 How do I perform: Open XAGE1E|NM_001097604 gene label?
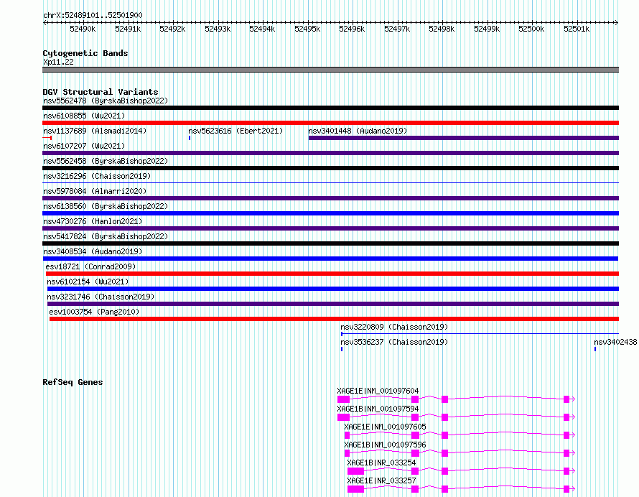(378, 391)
